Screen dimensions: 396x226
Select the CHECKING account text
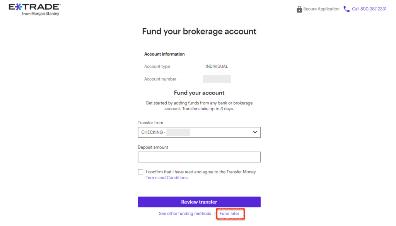tap(153, 132)
